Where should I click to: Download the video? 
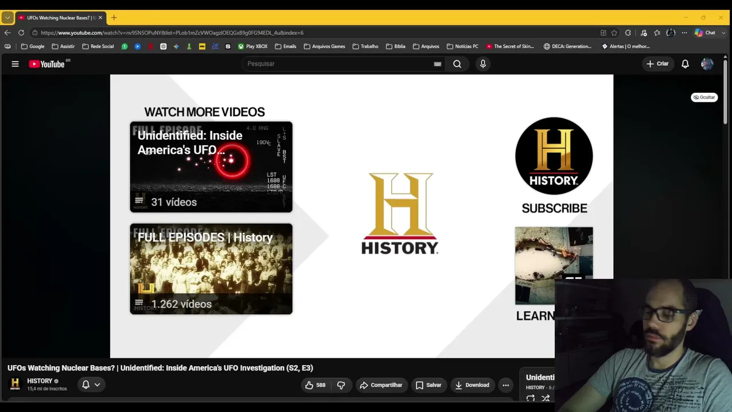(472, 385)
